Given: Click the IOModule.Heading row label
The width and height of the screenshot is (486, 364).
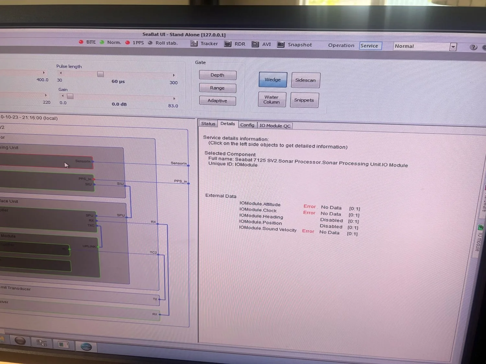Looking at the screenshot, I should click(261, 216).
